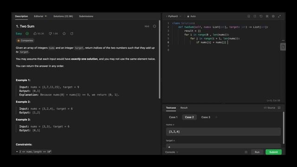
Task: Click code line 'class Solution:'
Action: pos(183,23)
